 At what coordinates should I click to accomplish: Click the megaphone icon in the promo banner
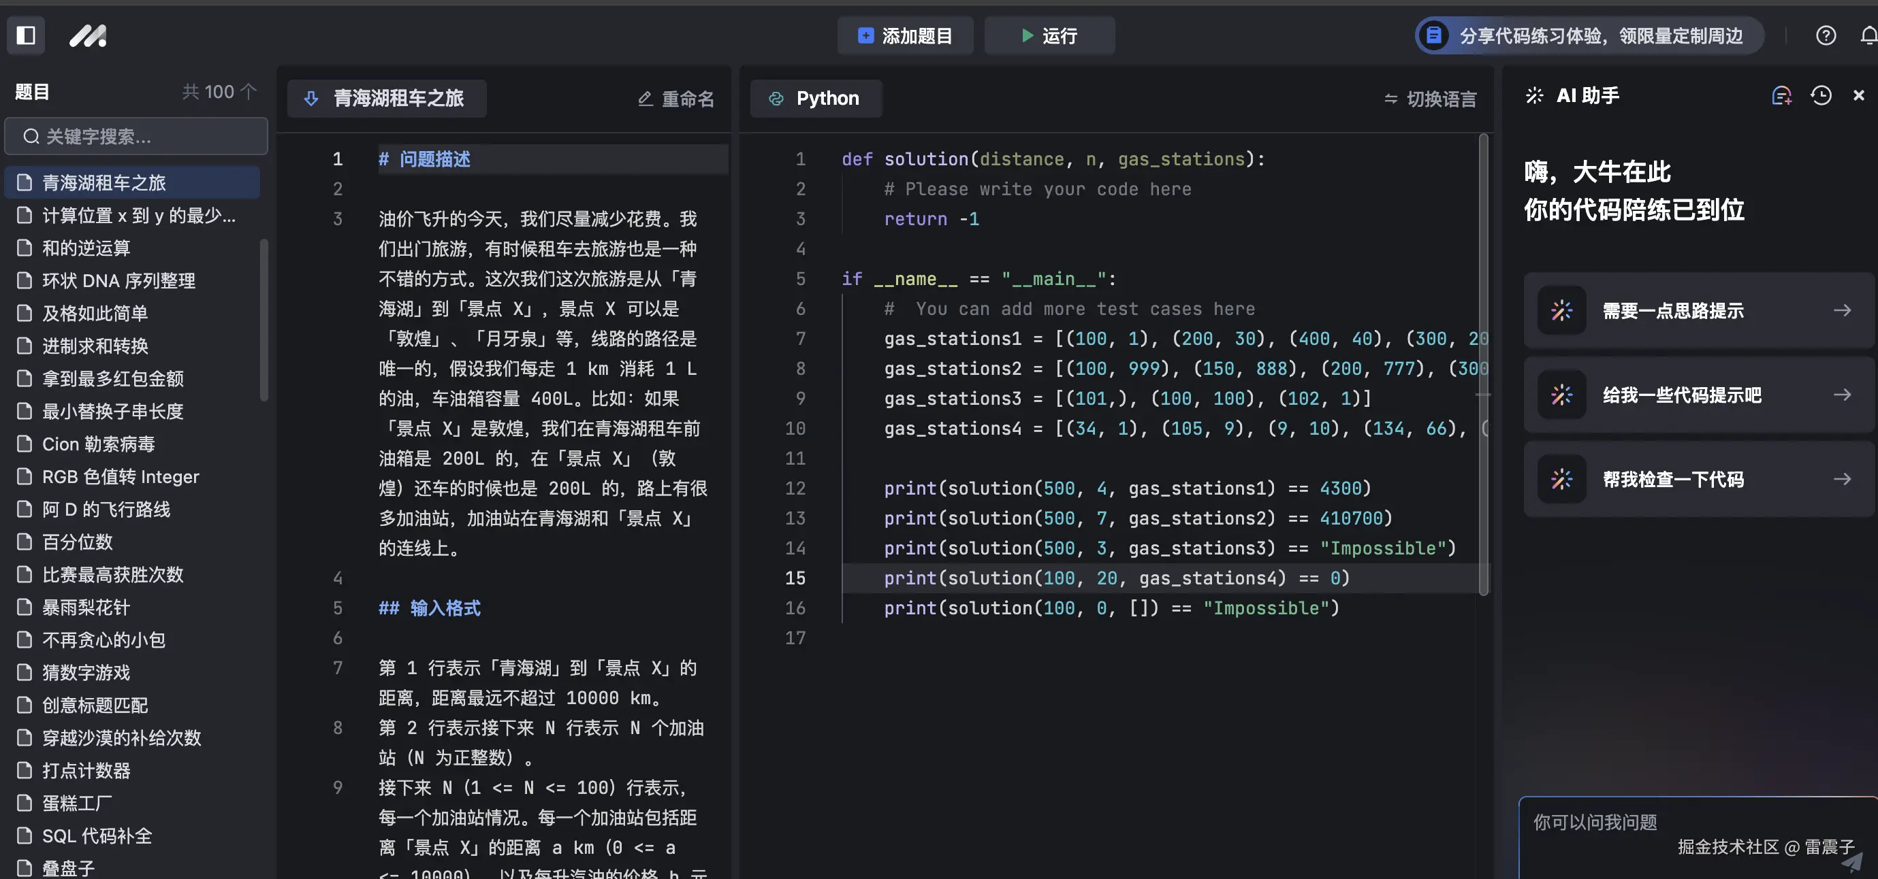1433,35
